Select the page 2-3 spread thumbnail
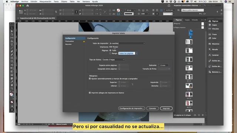Image resolution: width=237 pixels, height=133 pixels. [189, 42]
